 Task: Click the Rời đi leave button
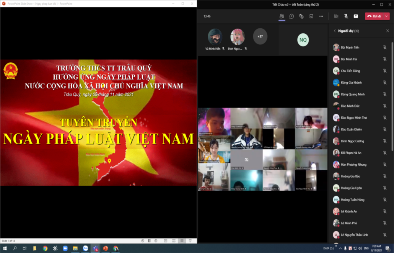pyautogui.click(x=374, y=16)
